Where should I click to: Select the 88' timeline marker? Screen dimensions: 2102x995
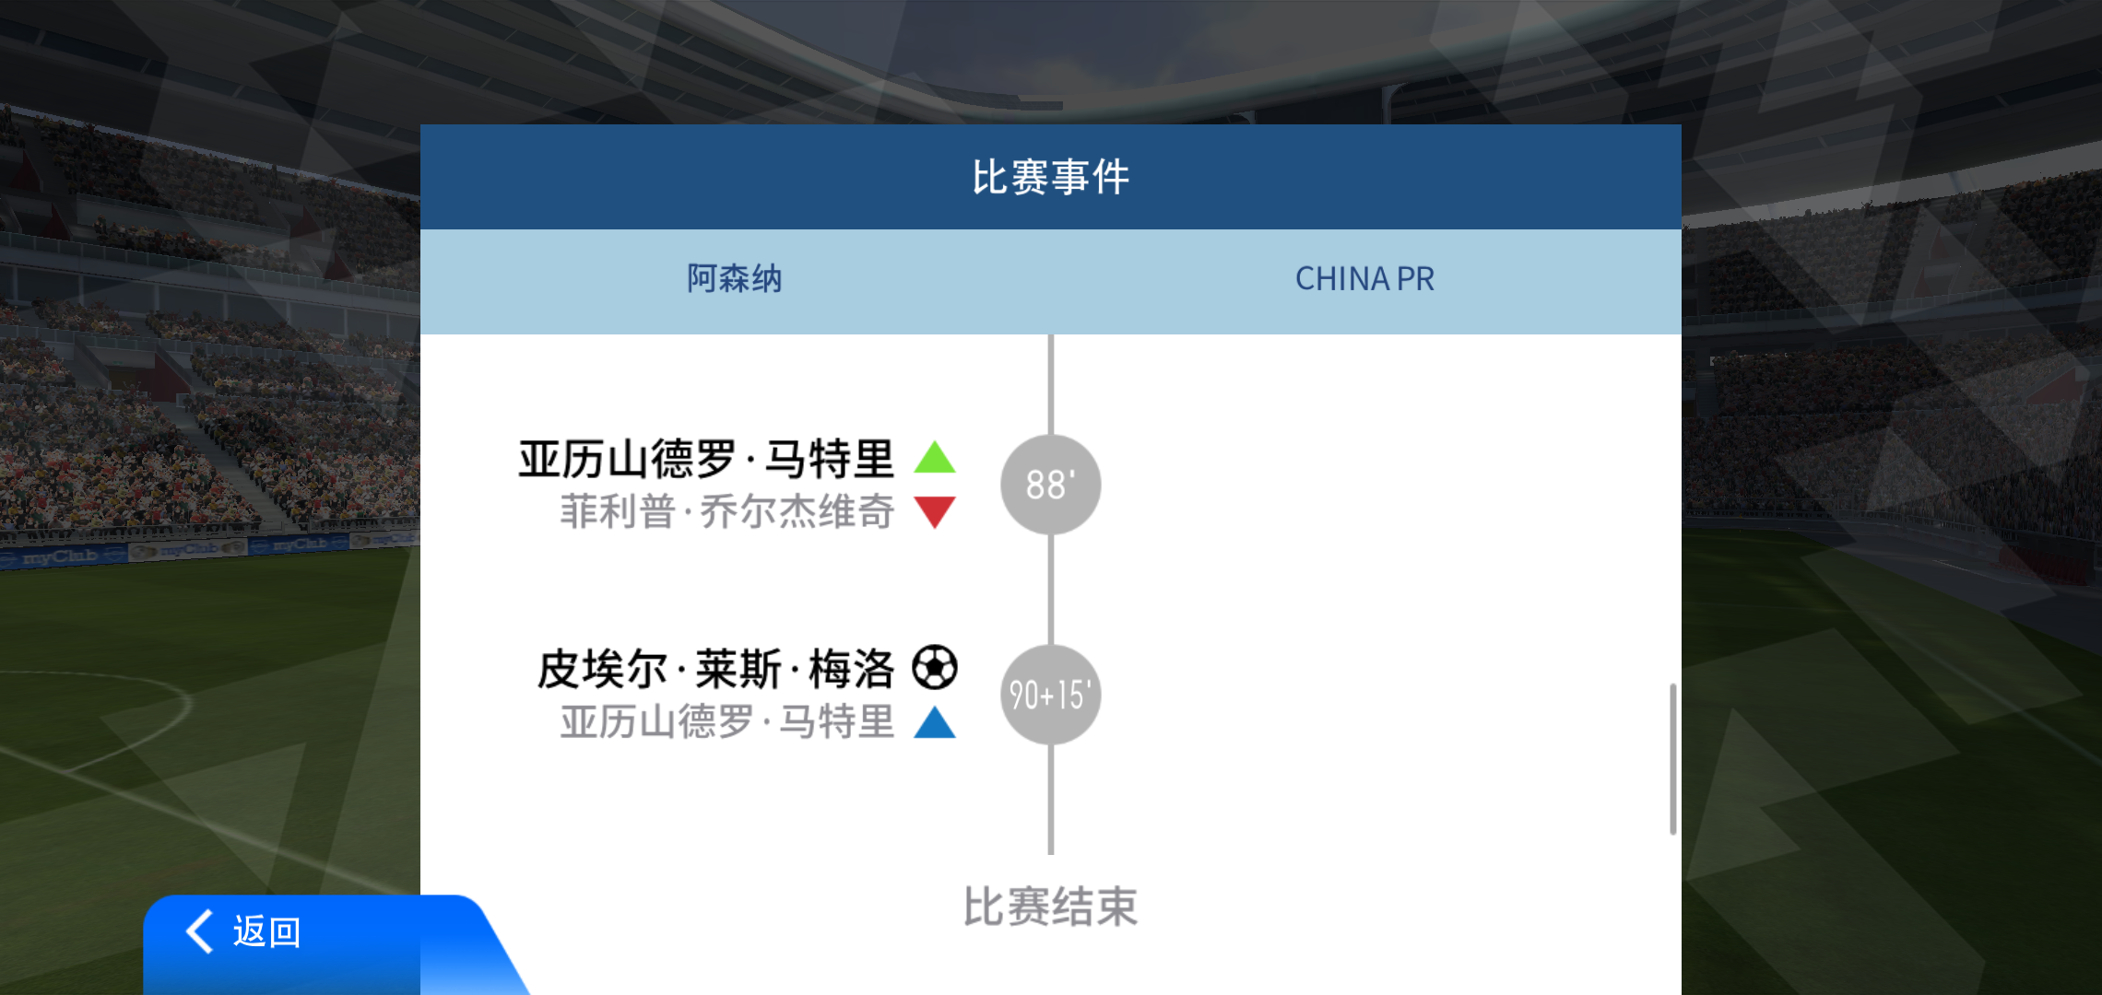[x=1051, y=485]
